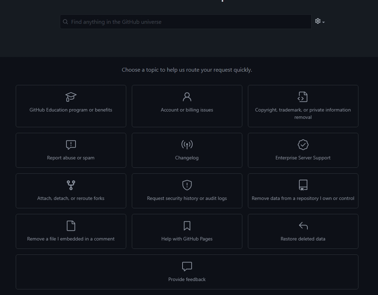Click the blank file icon
The width and height of the screenshot is (378, 295).
[71, 226]
